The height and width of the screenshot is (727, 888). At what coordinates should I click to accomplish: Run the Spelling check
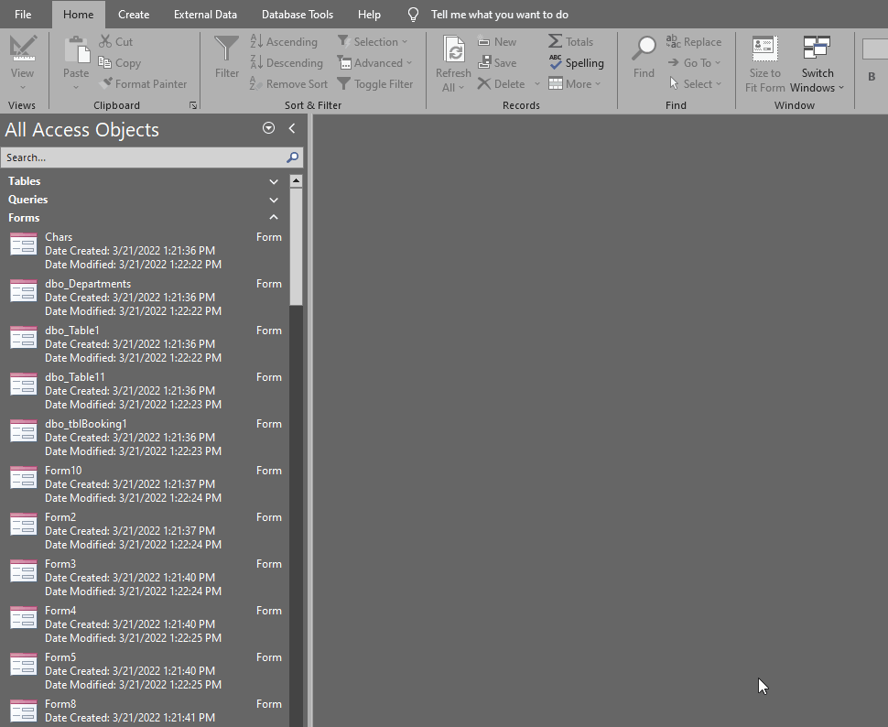(576, 63)
